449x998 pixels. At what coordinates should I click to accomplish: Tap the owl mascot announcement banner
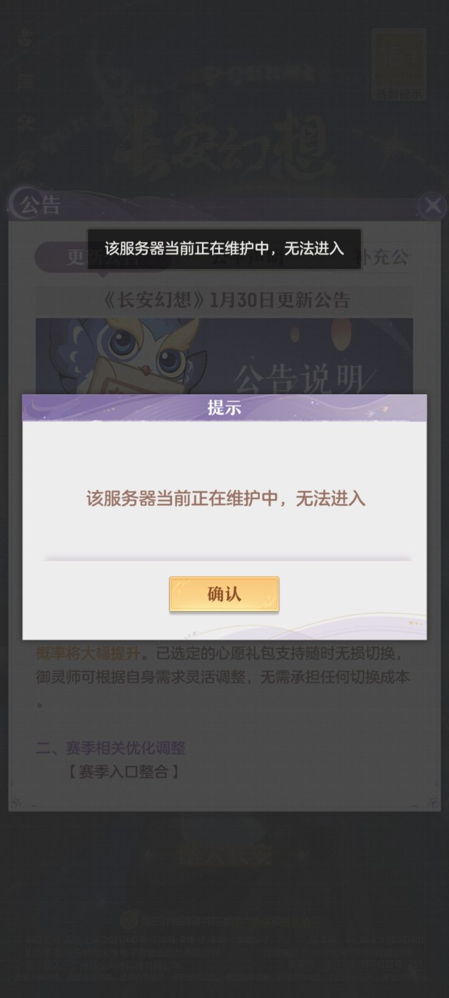[x=224, y=356]
